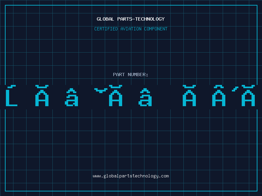
Task: Click the PART NUMBER: label
Action: pyautogui.click(x=131, y=74)
